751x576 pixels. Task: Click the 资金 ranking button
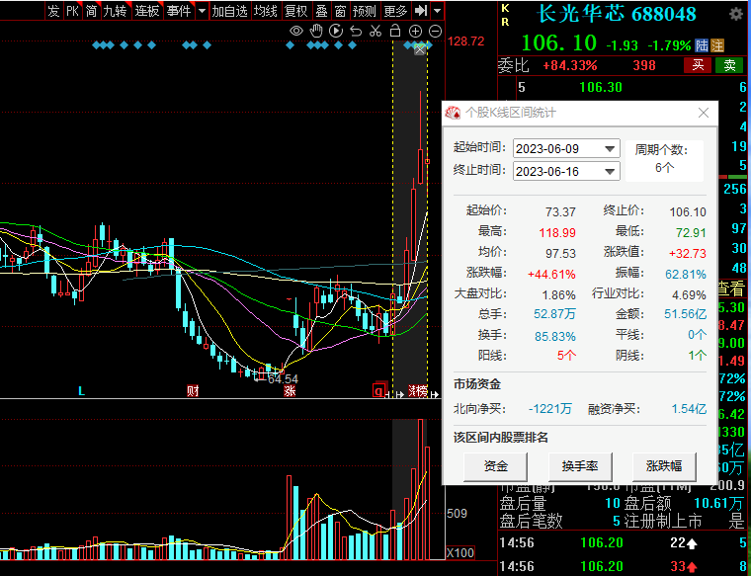[496, 466]
